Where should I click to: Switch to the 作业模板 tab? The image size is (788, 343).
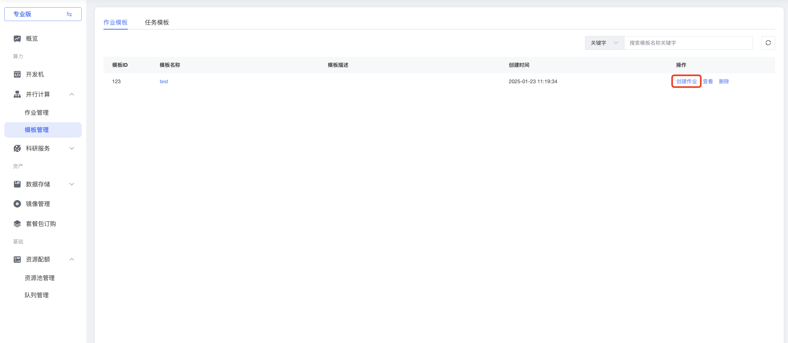point(115,22)
